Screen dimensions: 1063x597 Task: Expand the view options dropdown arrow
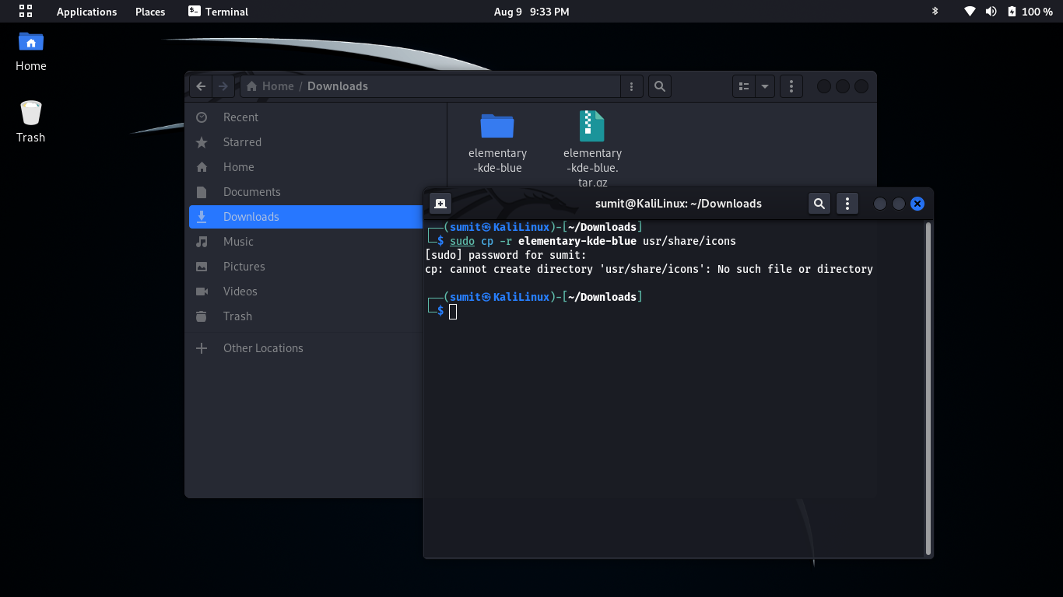tap(765, 86)
